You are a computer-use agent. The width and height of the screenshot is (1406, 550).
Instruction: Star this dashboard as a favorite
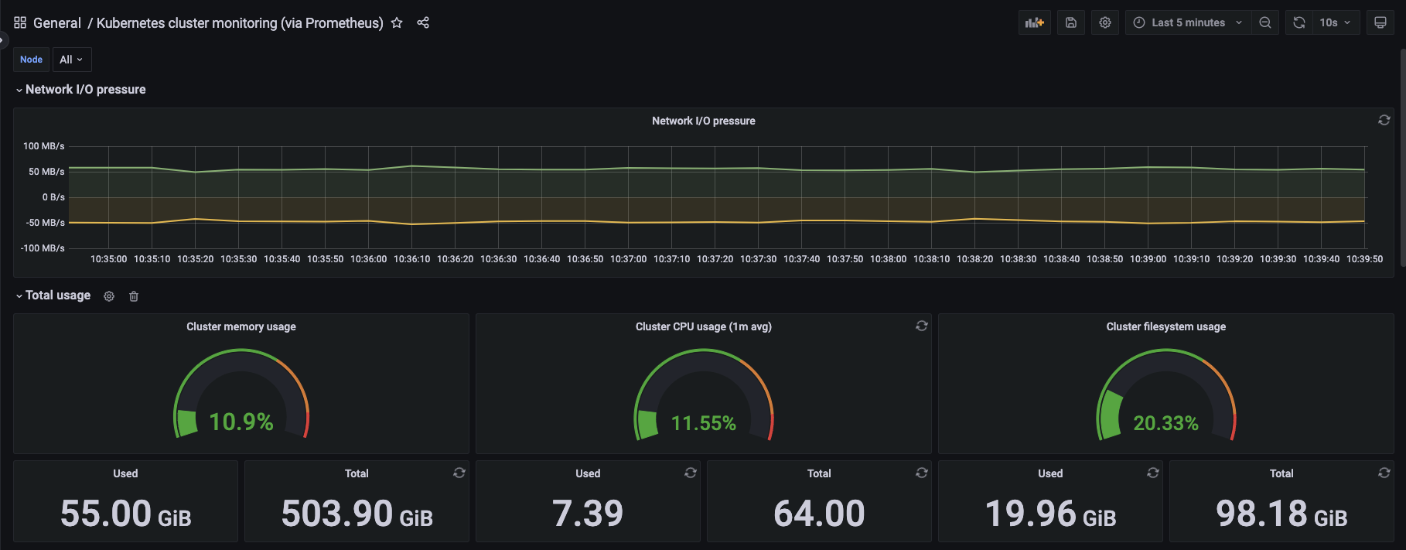[x=397, y=22]
